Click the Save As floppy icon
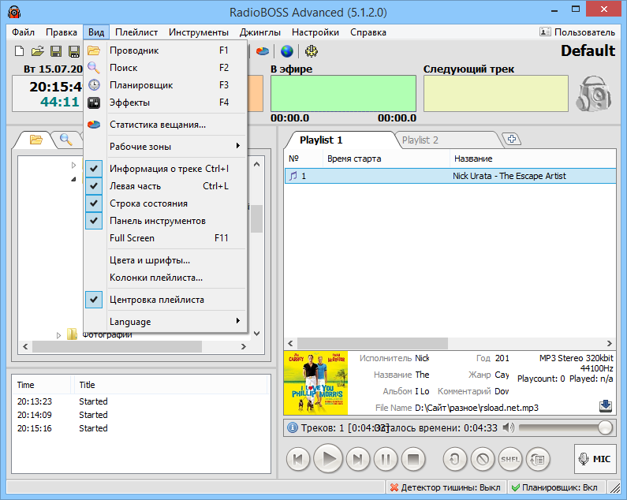This screenshot has height=500, width=627. coord(74,50)
